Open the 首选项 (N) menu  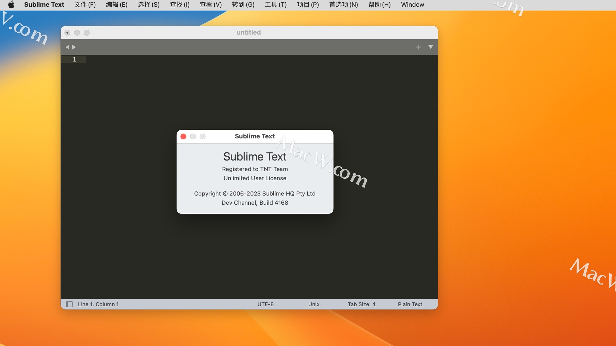click(x=344, y=4)
